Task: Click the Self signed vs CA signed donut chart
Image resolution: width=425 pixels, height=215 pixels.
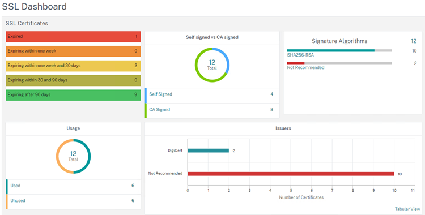Action: [x=212, y=65]
